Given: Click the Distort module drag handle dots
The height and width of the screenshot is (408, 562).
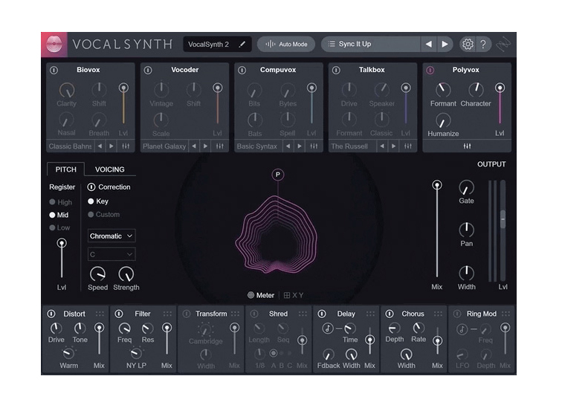Looking at the screenshot, I should (100, 314).
